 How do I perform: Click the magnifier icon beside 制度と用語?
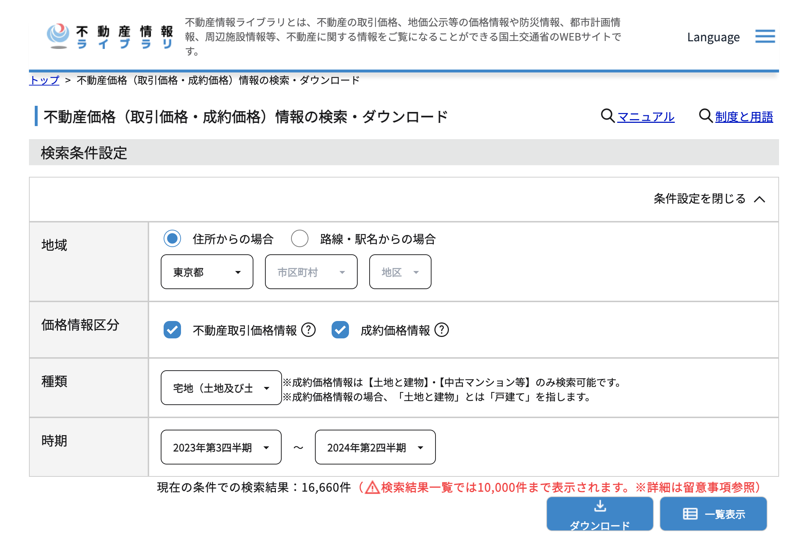pos(706,116)
